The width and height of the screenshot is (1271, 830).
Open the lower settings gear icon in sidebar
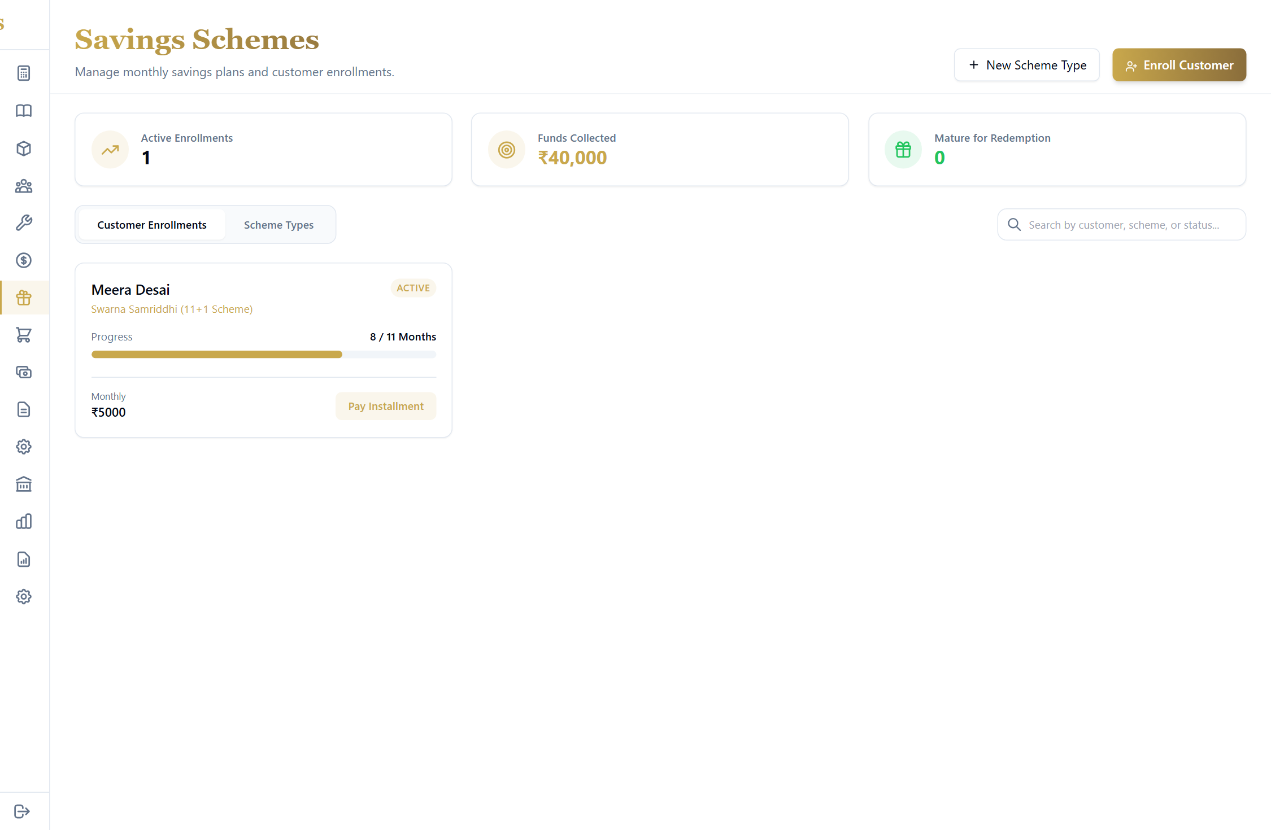pyautogui.click(x=24, y=596)
